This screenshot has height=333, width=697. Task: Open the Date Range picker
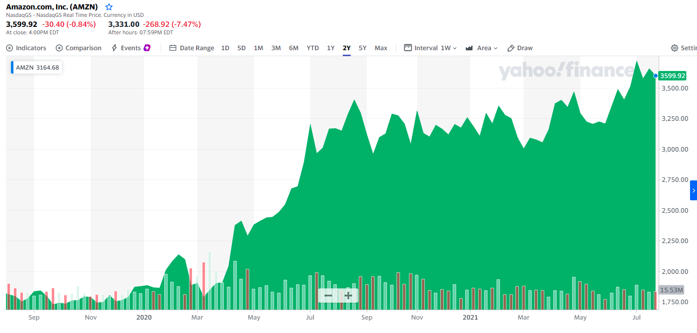(x=192, y=48)
